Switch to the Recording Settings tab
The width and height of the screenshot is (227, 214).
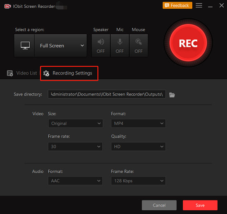(69, 73)
